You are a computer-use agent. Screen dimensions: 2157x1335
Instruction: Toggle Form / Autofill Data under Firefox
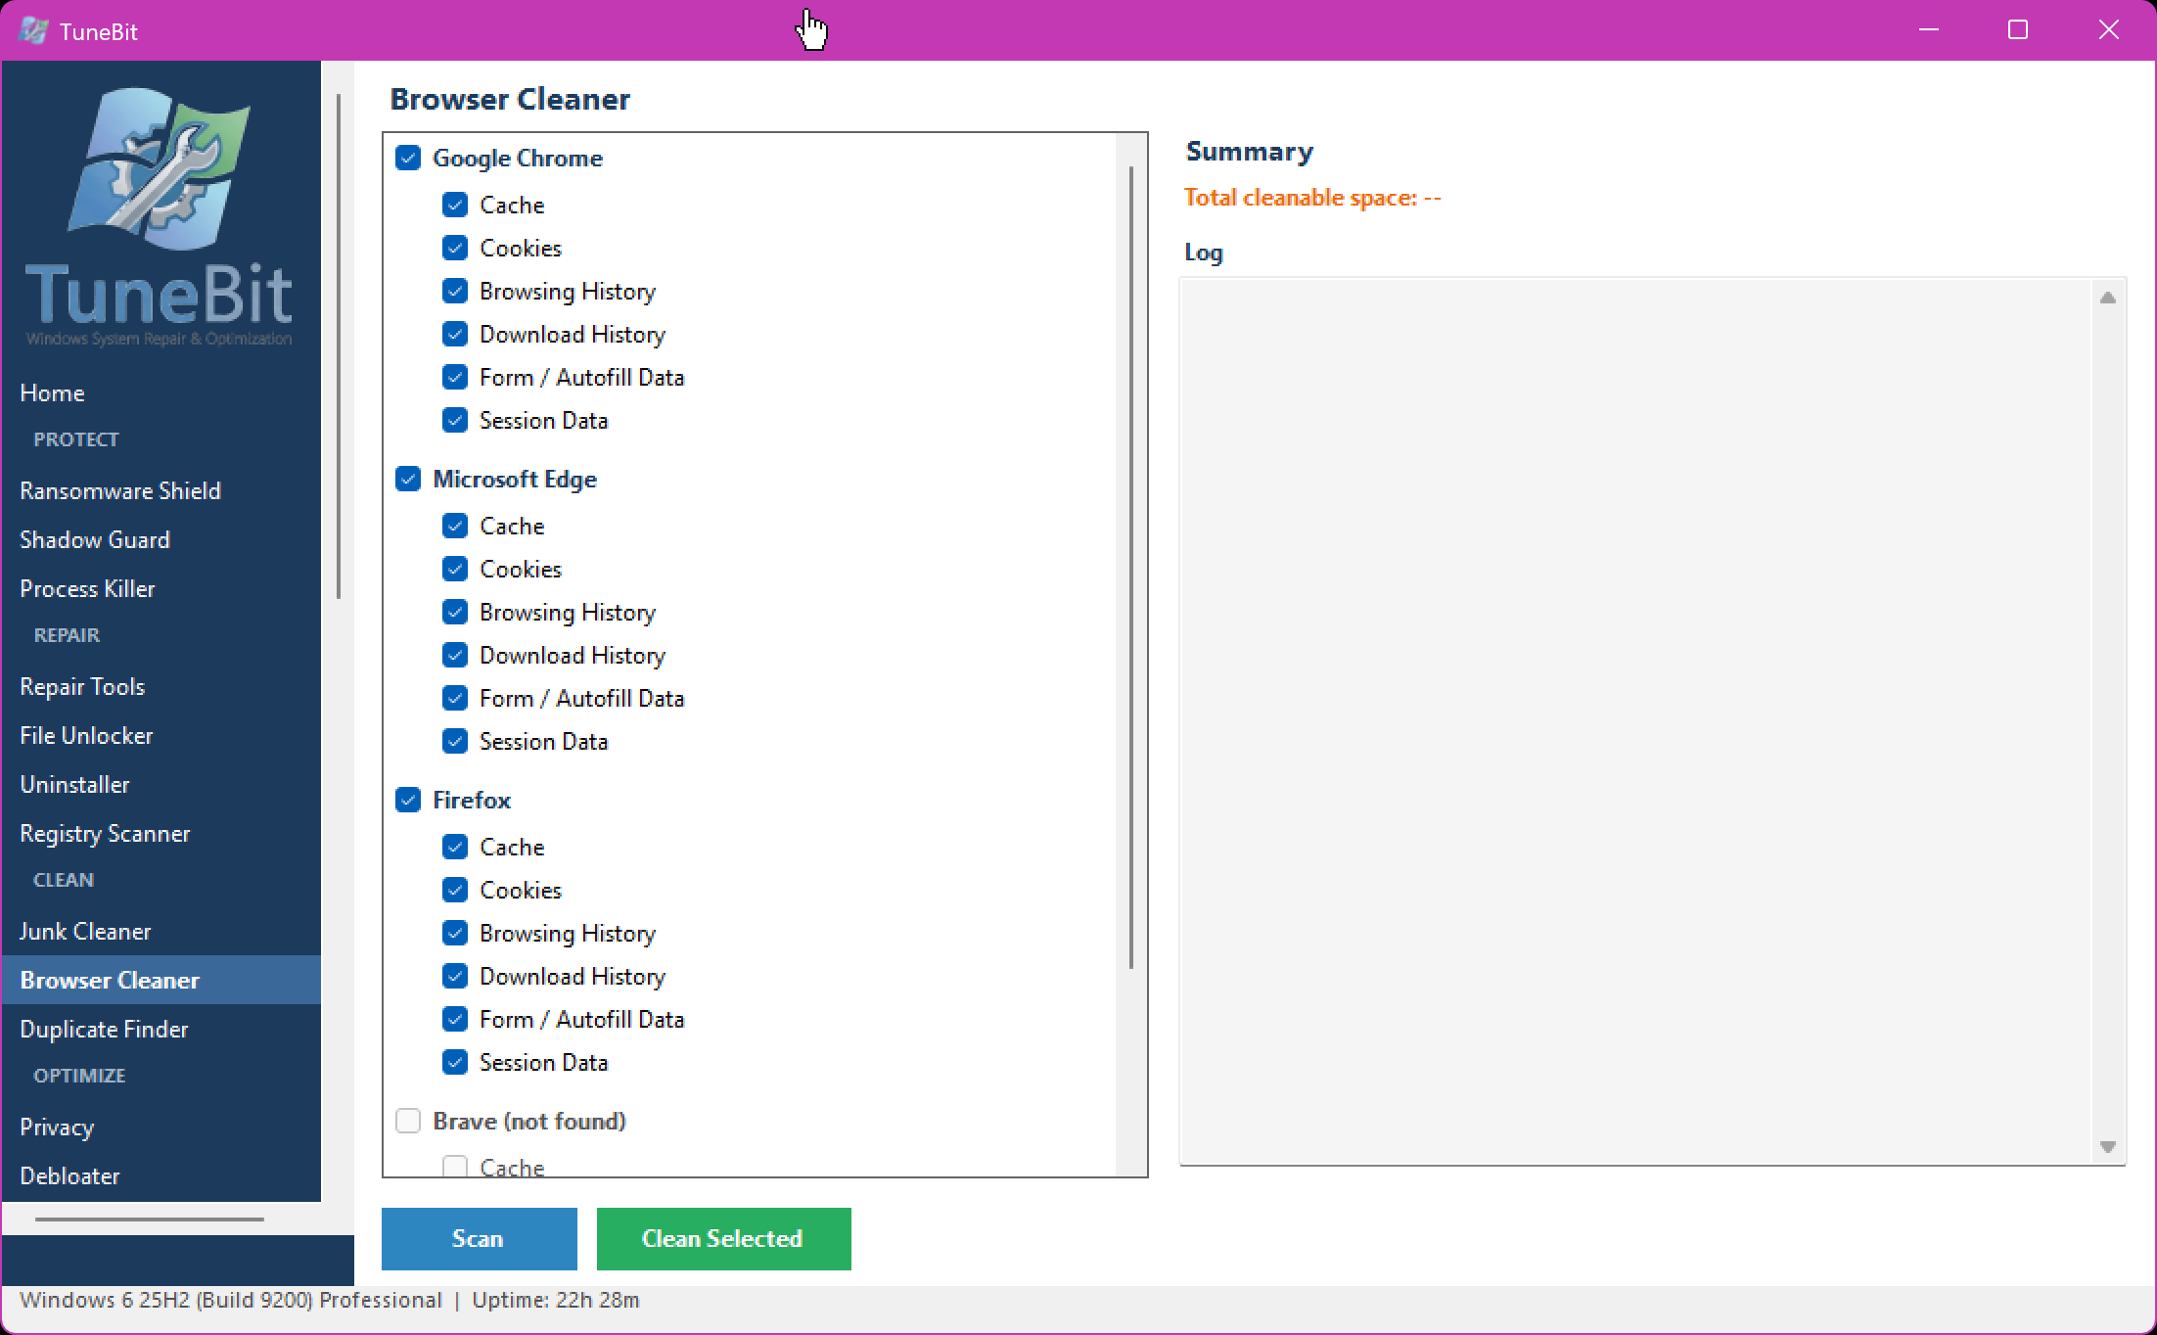pos(455,1019)
